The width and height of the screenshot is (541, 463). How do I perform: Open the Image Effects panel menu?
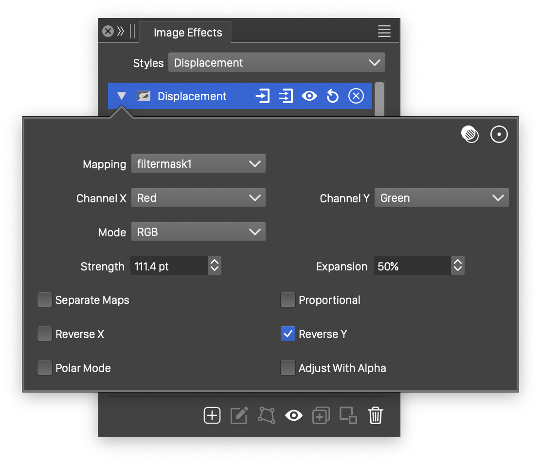tap(384, 32)
